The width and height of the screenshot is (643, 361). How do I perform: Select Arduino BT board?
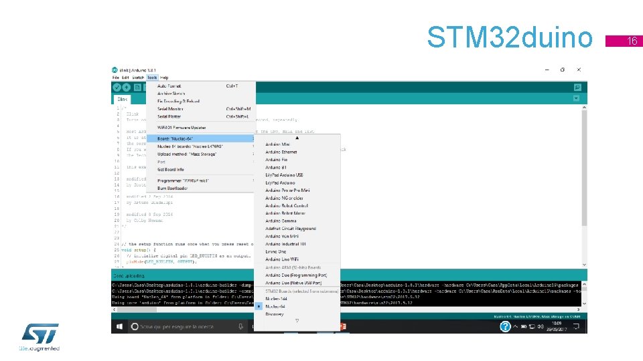click(x=297, y=167)
